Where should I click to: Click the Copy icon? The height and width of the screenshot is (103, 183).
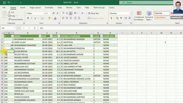[9, 16]
